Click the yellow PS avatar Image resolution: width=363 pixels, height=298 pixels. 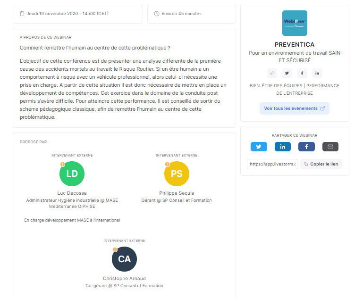tap(177, 174)
